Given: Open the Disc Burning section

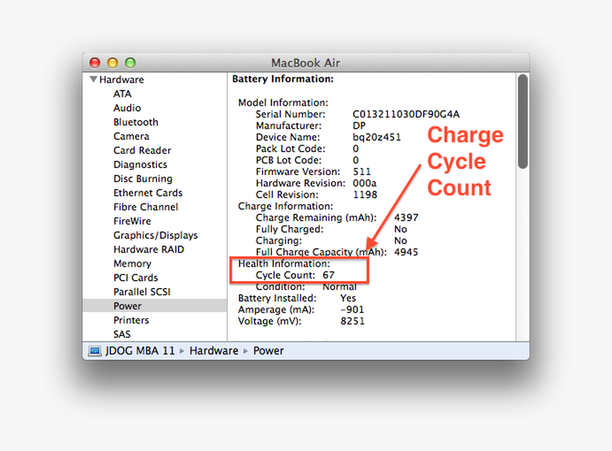Looking at the screenshot, I should [x=143, y=179].
